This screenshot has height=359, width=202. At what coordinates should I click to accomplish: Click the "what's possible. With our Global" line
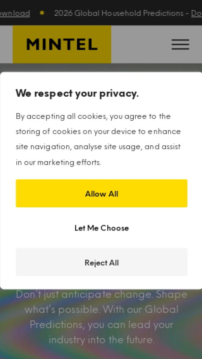coord(101,309)
